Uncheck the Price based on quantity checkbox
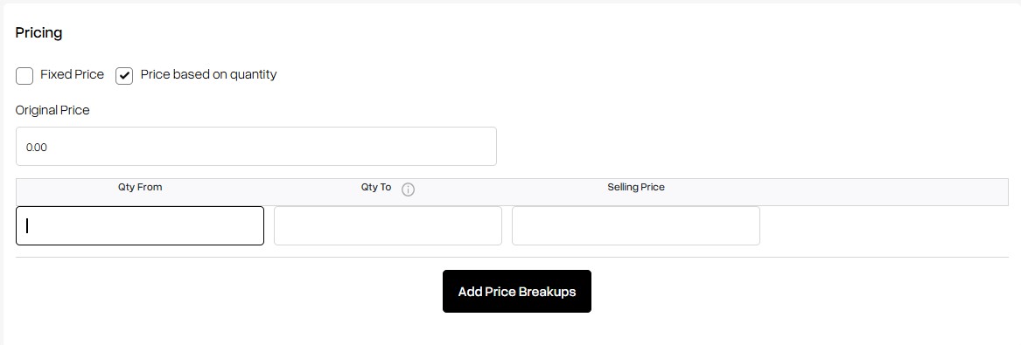Viewport: 1021px width, 345px height. point(124,76)
